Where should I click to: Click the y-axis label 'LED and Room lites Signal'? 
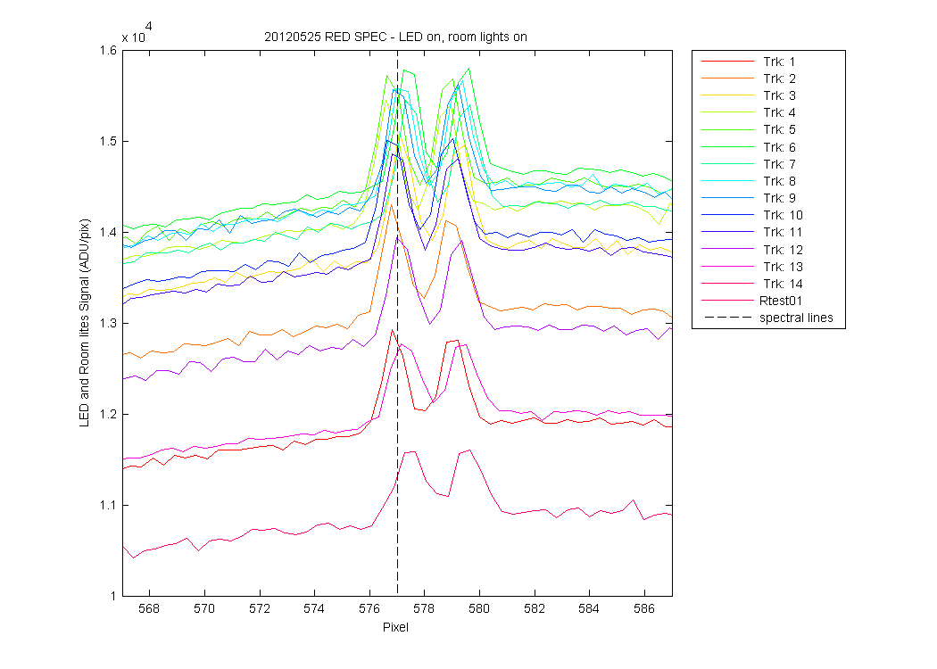tap(84, 323)
